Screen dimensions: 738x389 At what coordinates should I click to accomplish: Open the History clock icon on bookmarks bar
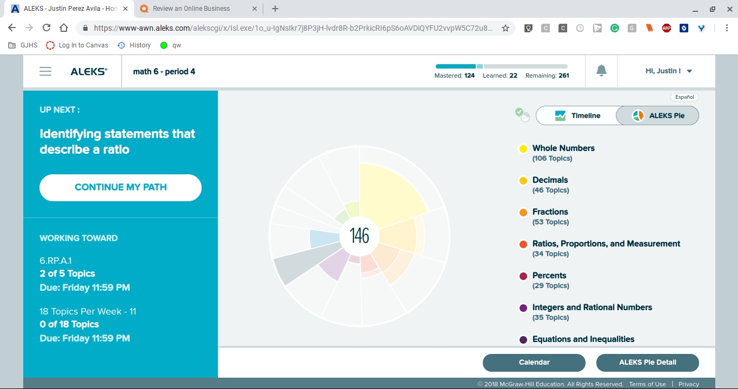pyautogui.click(x=120, y=45)
